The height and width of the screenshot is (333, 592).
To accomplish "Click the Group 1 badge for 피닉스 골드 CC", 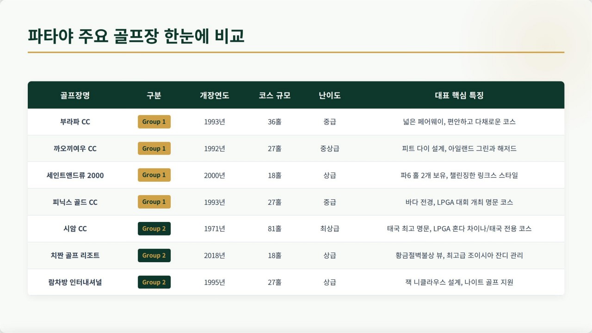I will [x=154, y=202].
